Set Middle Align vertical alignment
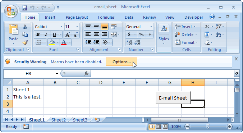This screenshot has width=243, height=133. (96, 27)
